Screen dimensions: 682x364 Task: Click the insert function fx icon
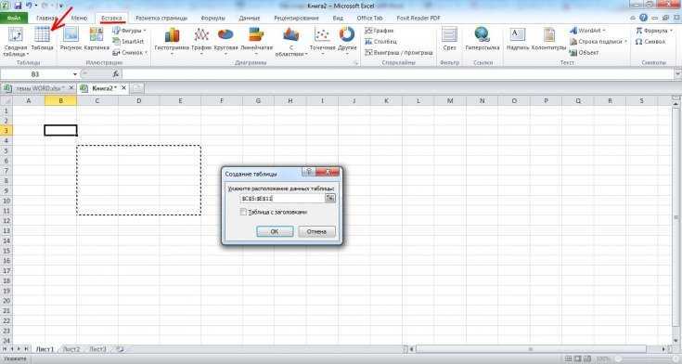[x=116, y=74]
